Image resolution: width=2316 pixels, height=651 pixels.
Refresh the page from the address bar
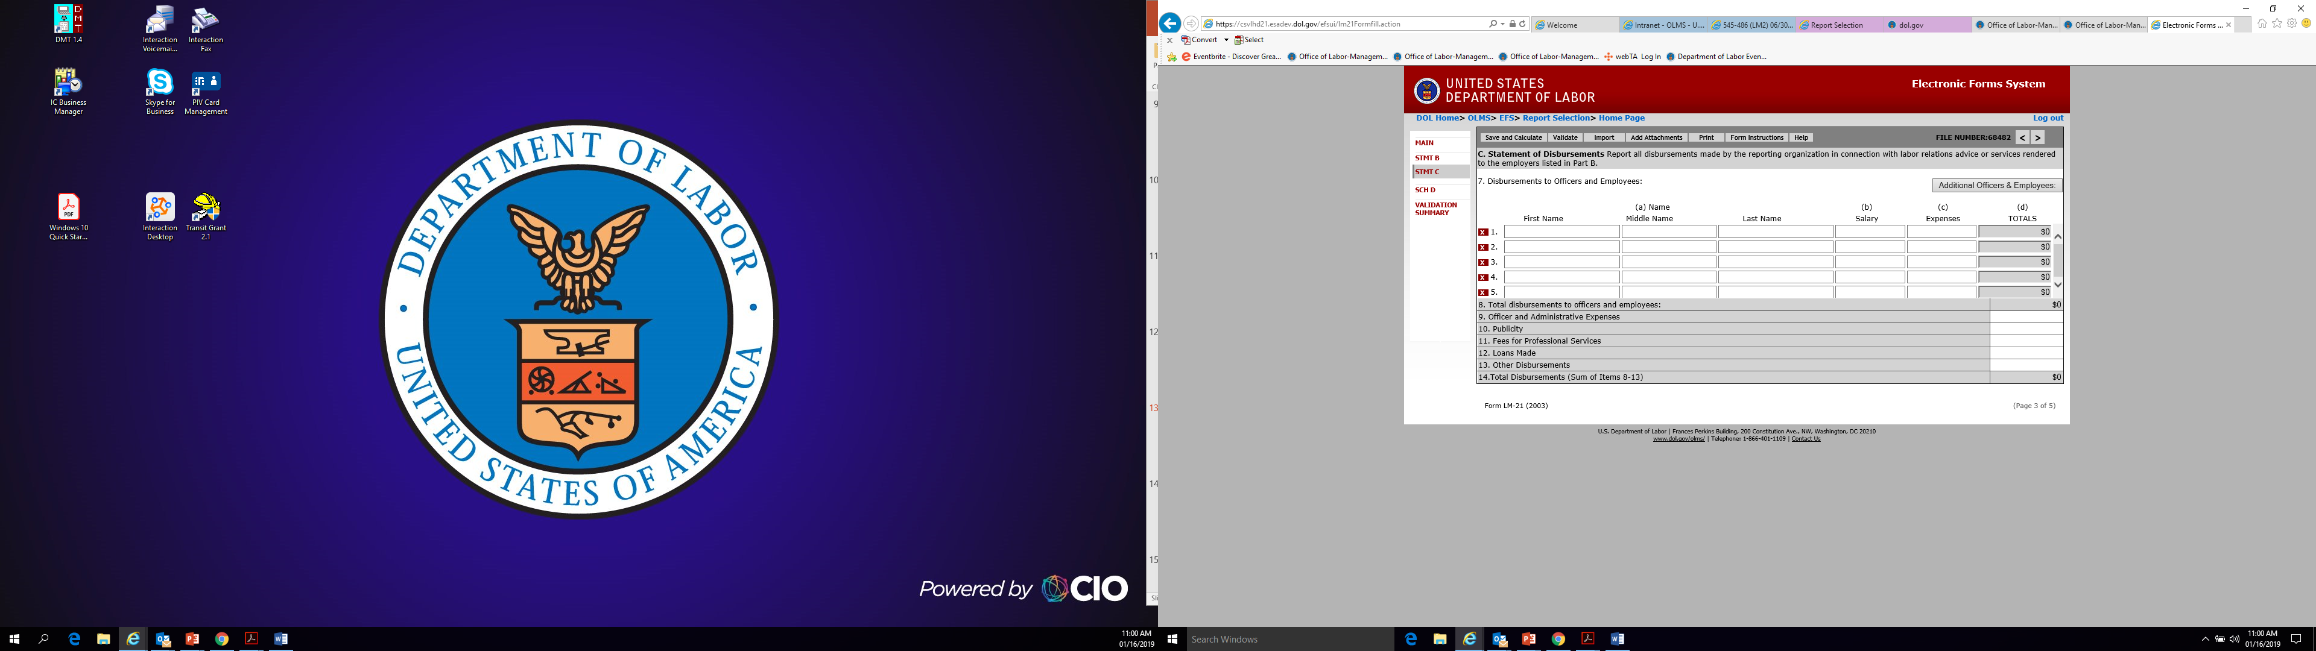coord(1522,24)
